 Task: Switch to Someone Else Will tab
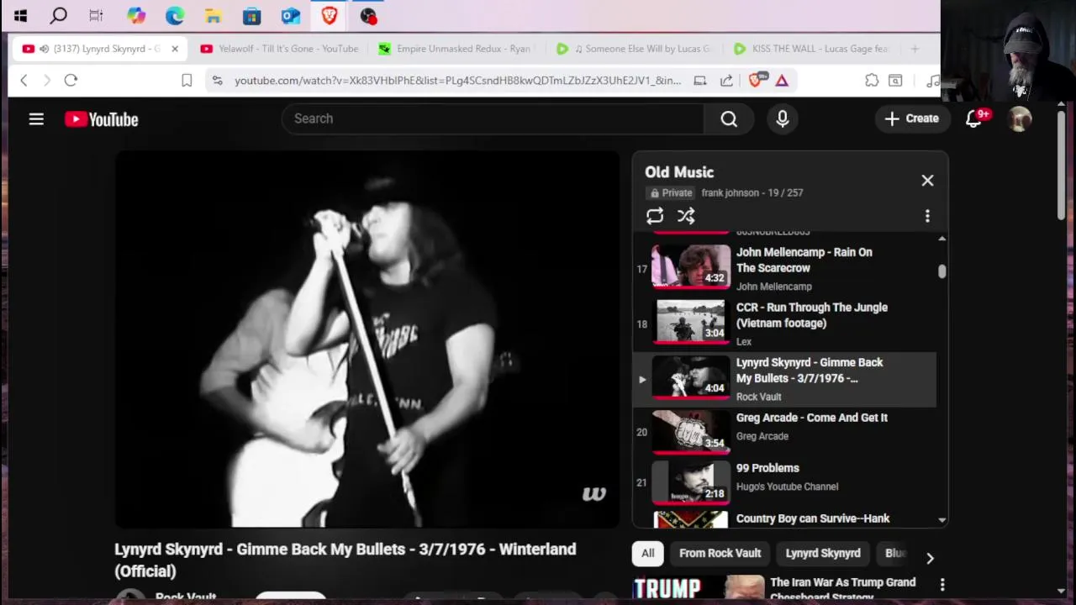pyautogui.click(x=635, y=49)
